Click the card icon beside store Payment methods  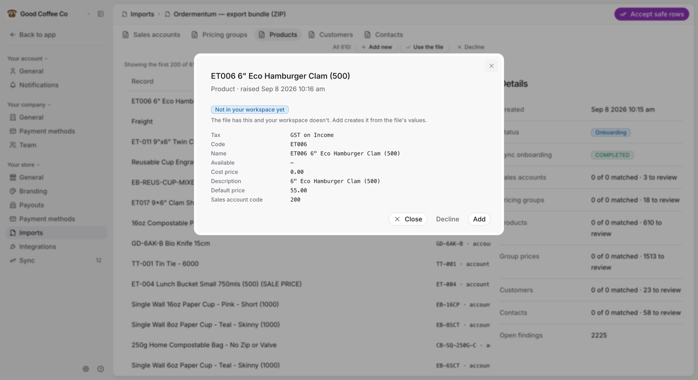point(13,219)
